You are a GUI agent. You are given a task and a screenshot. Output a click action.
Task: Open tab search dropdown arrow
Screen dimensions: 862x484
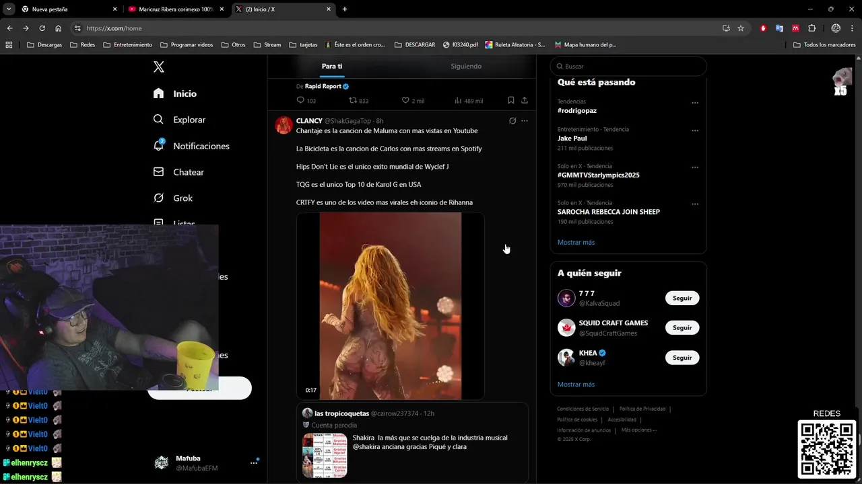tap(9, 9)
